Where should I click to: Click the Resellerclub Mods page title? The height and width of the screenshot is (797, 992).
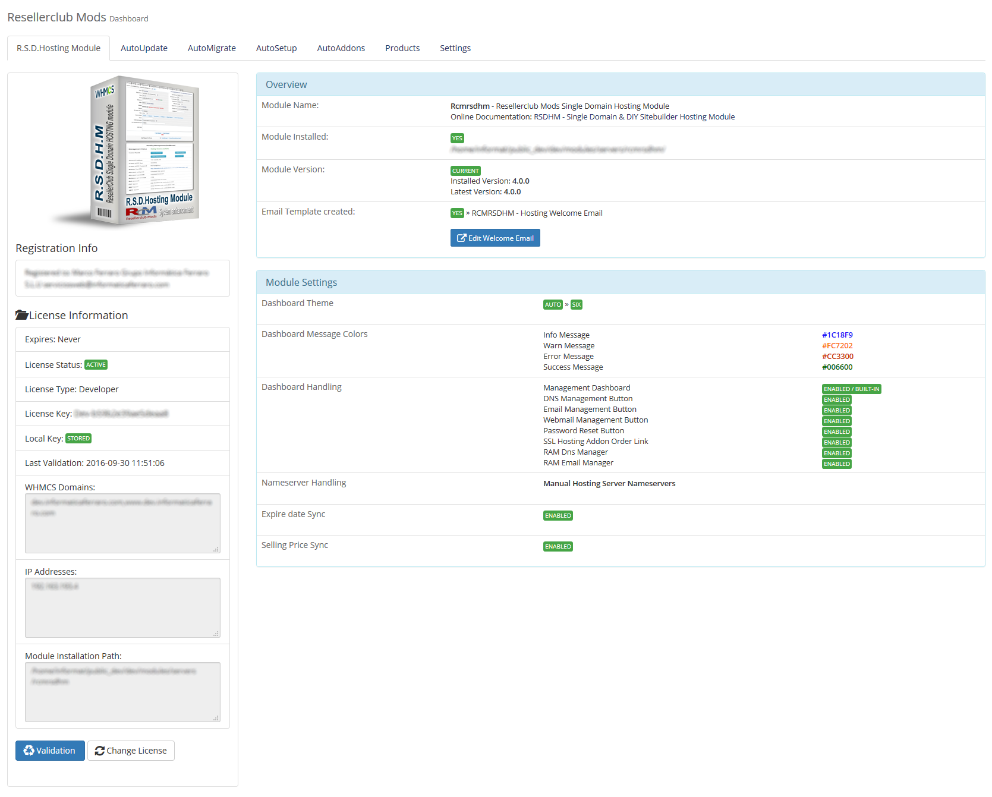(56, 17)
